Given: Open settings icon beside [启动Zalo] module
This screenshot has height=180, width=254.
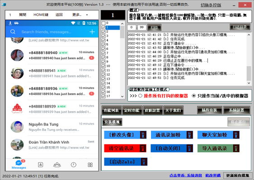Looking at the screenshot, I should [x=144, y=162].
